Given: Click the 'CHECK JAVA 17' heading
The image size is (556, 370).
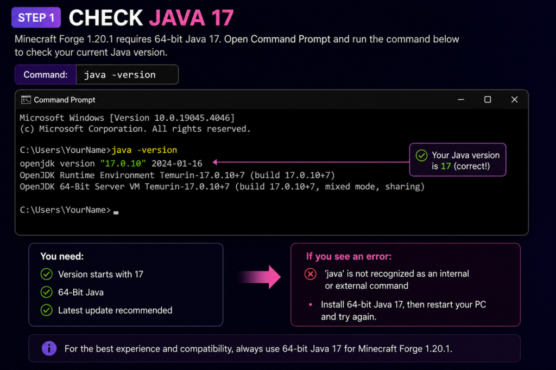Looking at the screenshot, I should tap(151, 18).
